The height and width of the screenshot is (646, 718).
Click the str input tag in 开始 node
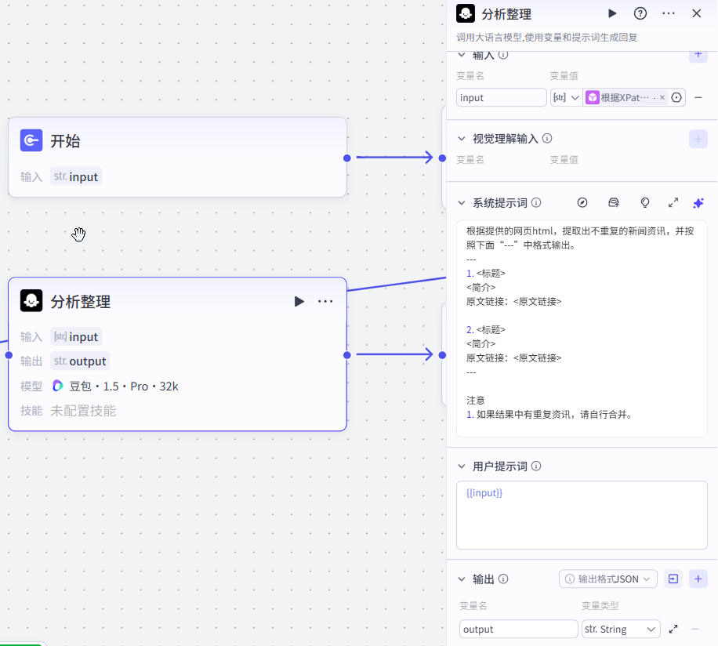click(76, 176)
